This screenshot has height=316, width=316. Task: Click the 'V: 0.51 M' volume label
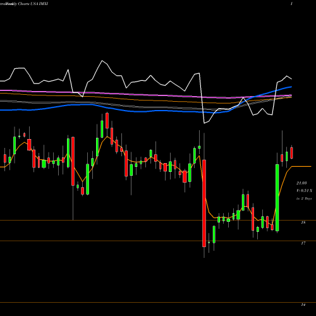tap(305, 191)
